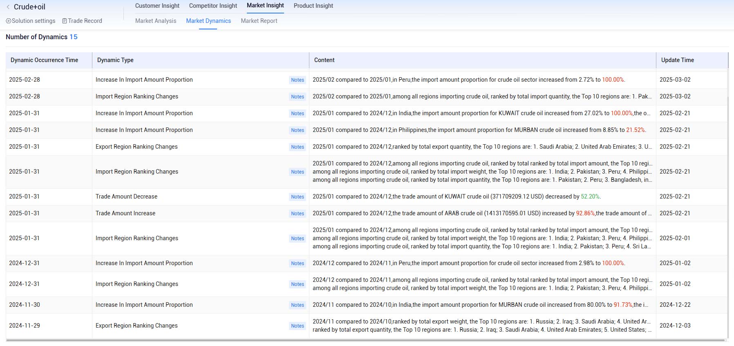Click content of 2024-11 Russia export ranking row

click(x=482, y=326)
